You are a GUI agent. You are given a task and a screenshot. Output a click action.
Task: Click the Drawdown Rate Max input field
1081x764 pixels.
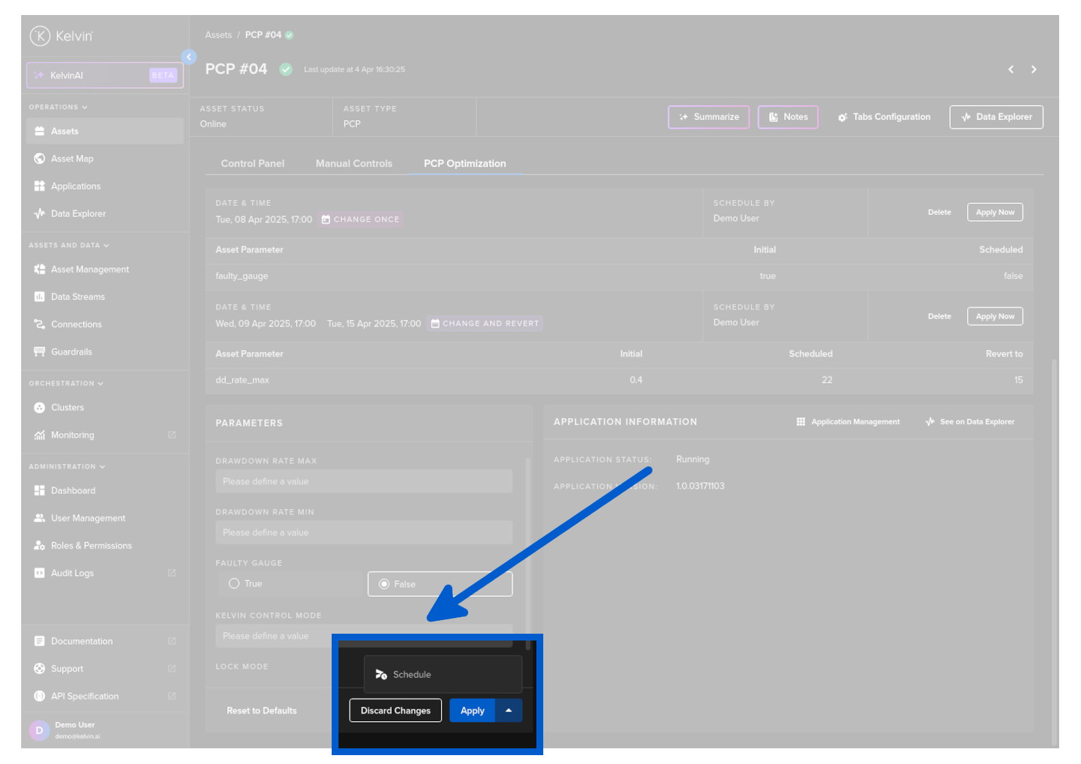(364, 482)
